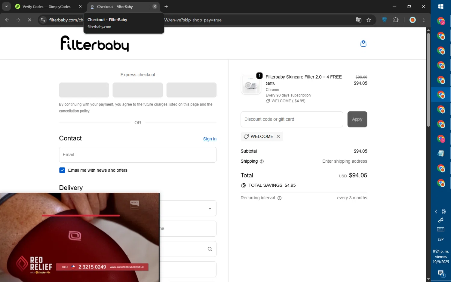Go back to previous page
451x282 pixels.
[7, 20]
